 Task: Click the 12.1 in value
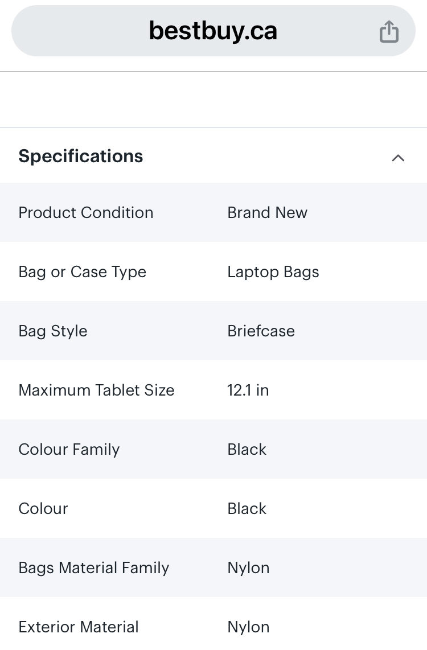click(x=248, y=390)
